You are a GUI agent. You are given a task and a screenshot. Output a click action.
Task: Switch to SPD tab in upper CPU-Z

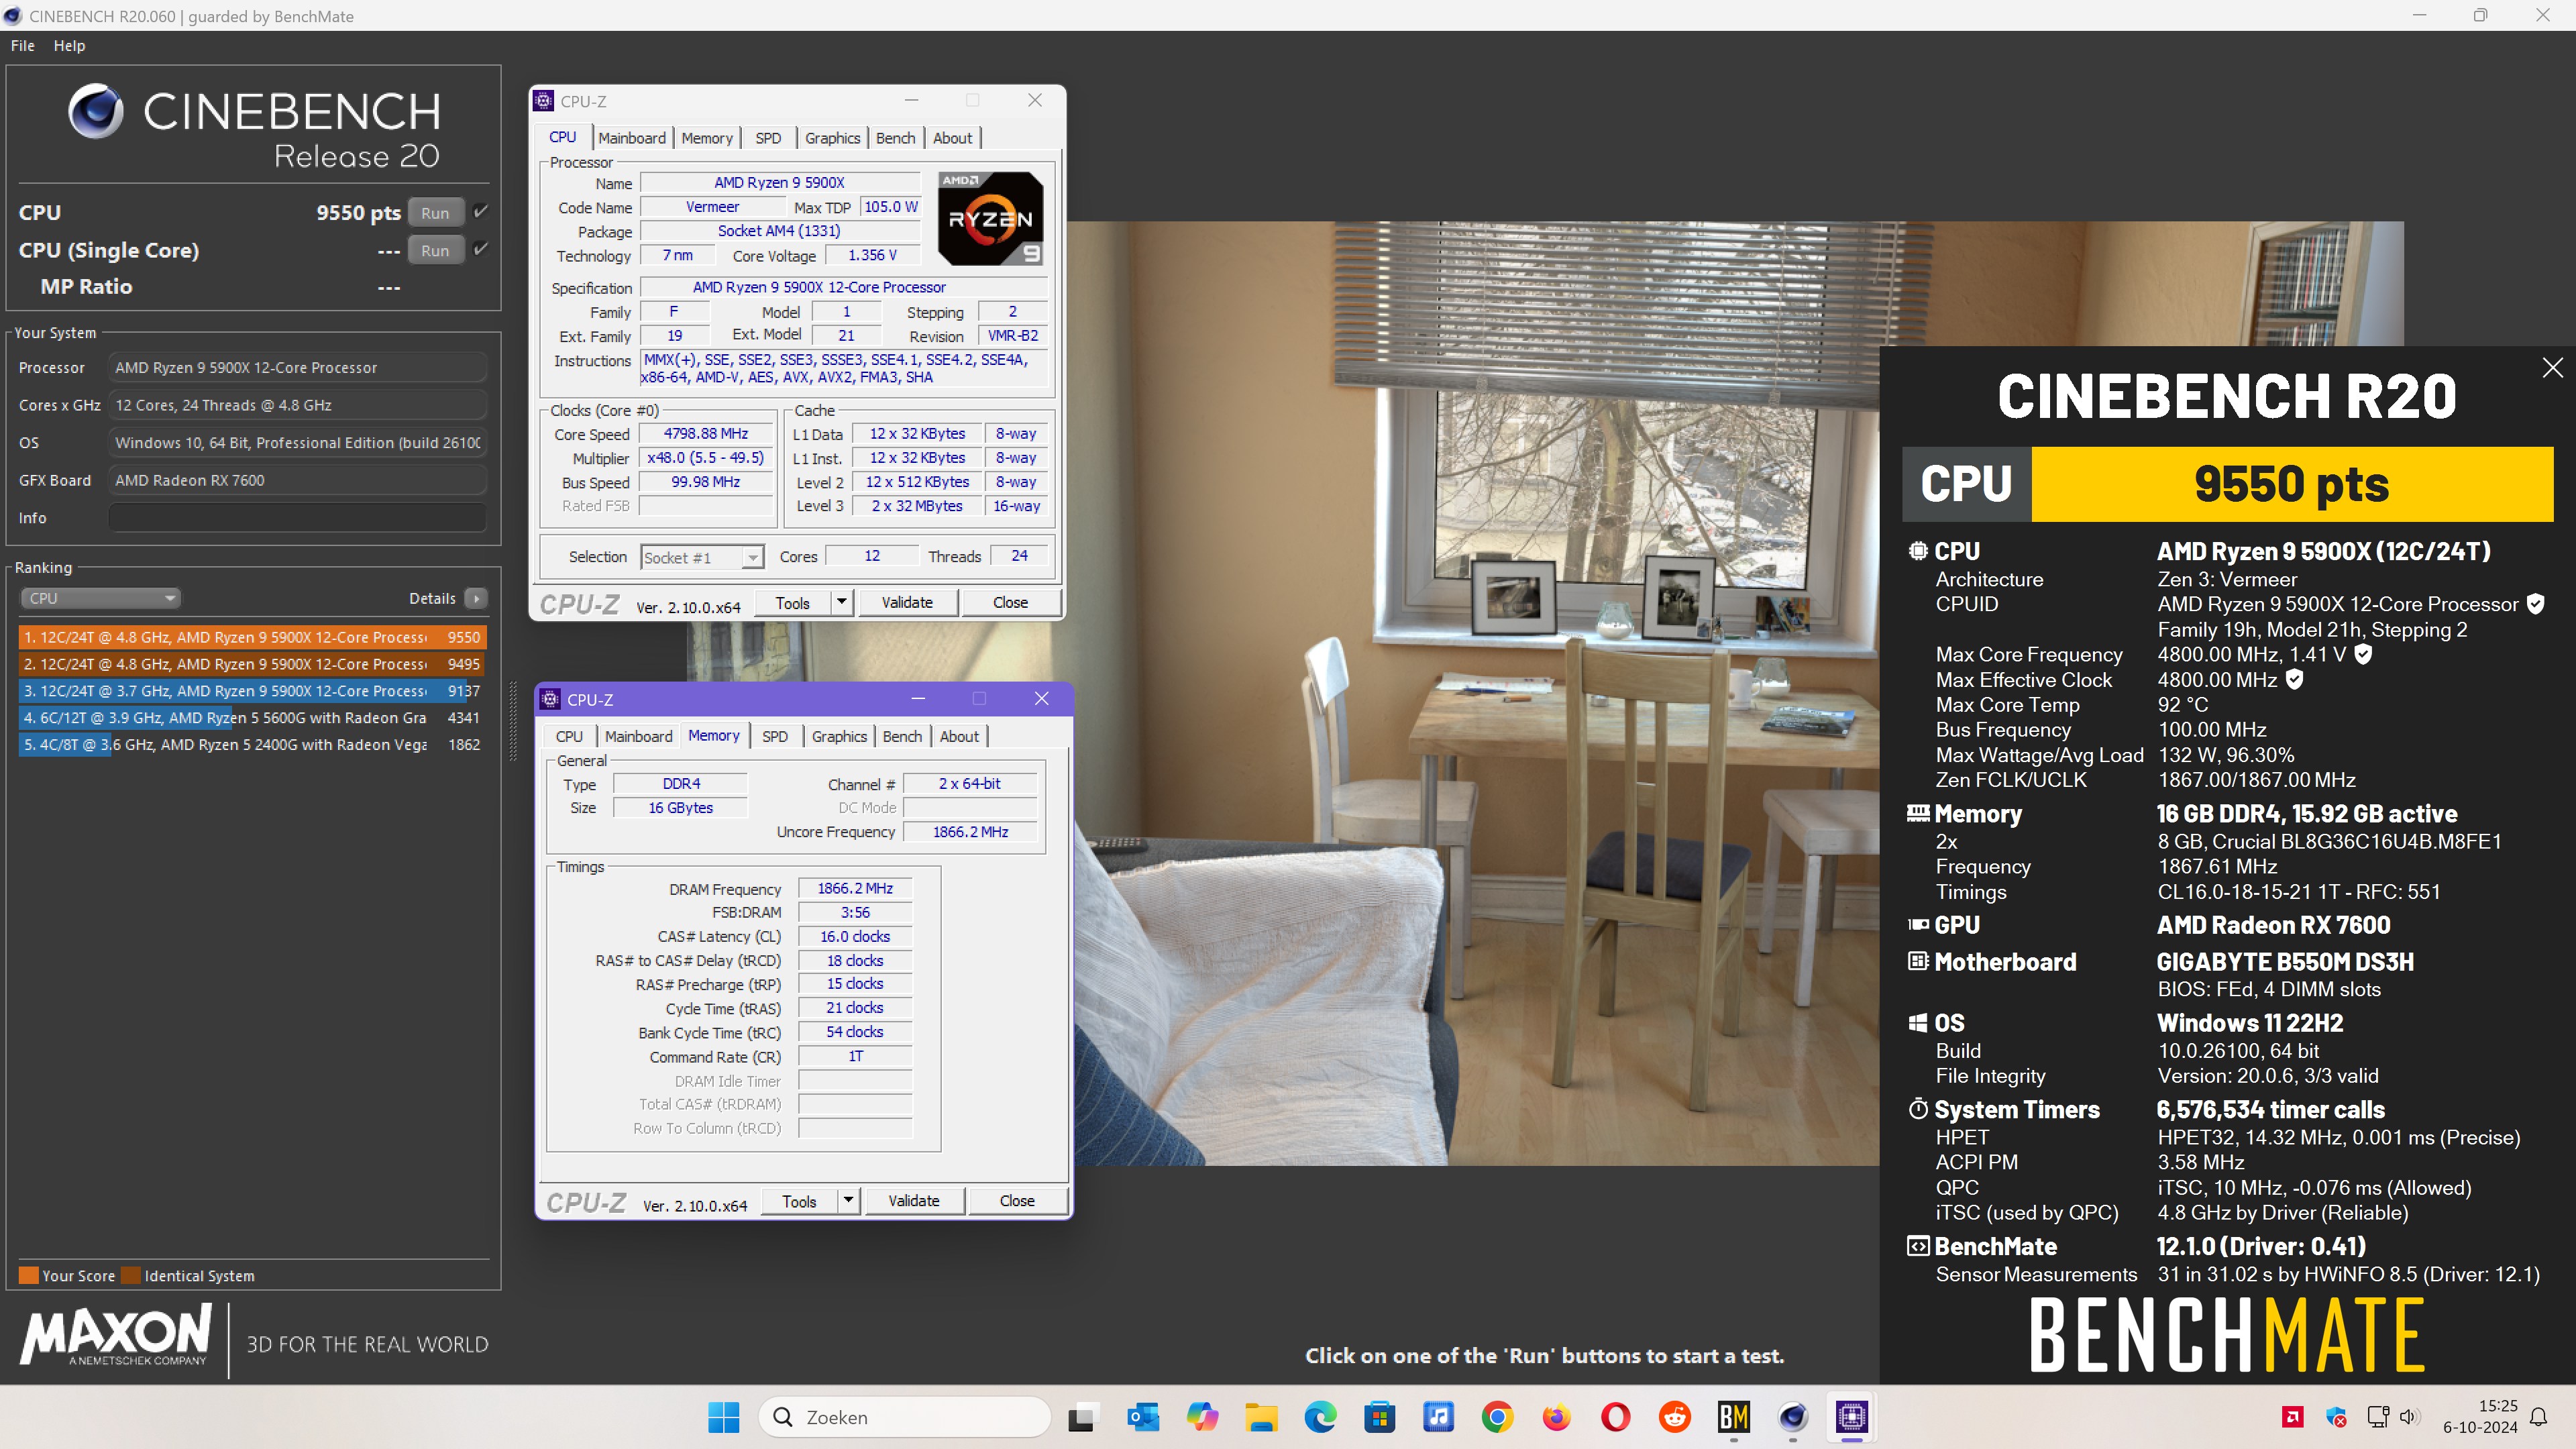coord(768,138)
